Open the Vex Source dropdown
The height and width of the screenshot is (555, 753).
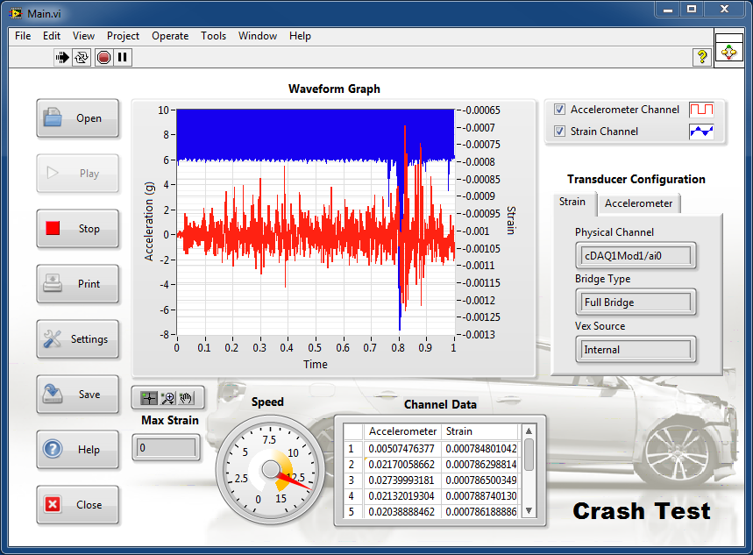tap(636, 350)
